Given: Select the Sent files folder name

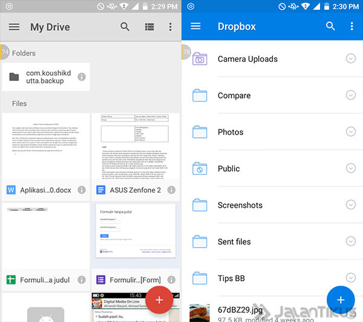Looking at the screenshot, I should [234, 242].
